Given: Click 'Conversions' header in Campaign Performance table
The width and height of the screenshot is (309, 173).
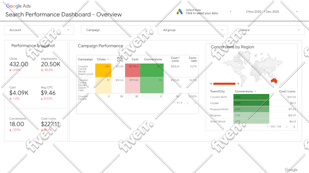Looking at the screenshot, I should click(x=153, y=59).
